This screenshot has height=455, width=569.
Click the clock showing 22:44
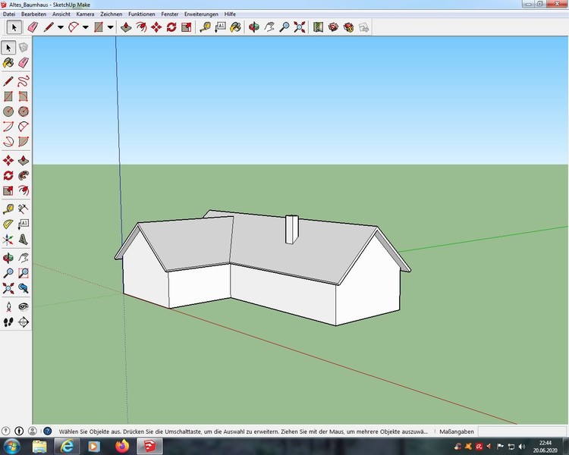pyautogui.click(x=545, y=443)
